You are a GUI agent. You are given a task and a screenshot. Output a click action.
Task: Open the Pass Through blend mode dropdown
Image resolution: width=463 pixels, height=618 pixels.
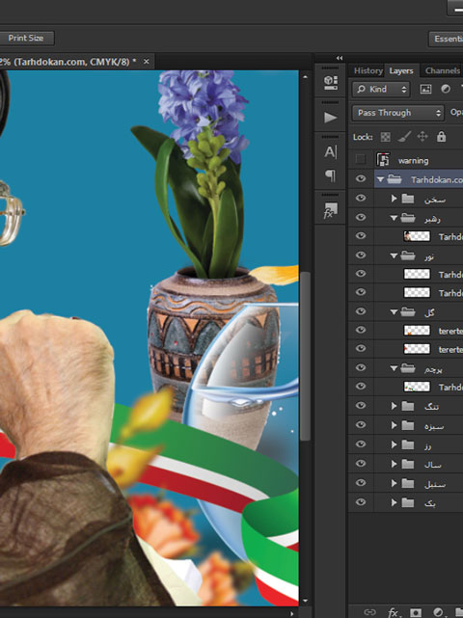click(x=398, y=113)
